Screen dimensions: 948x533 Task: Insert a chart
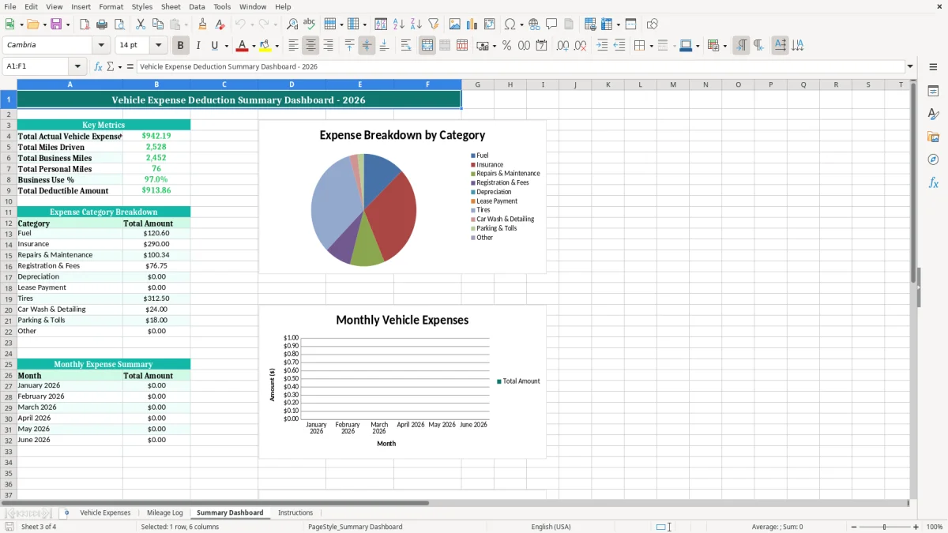472,24
